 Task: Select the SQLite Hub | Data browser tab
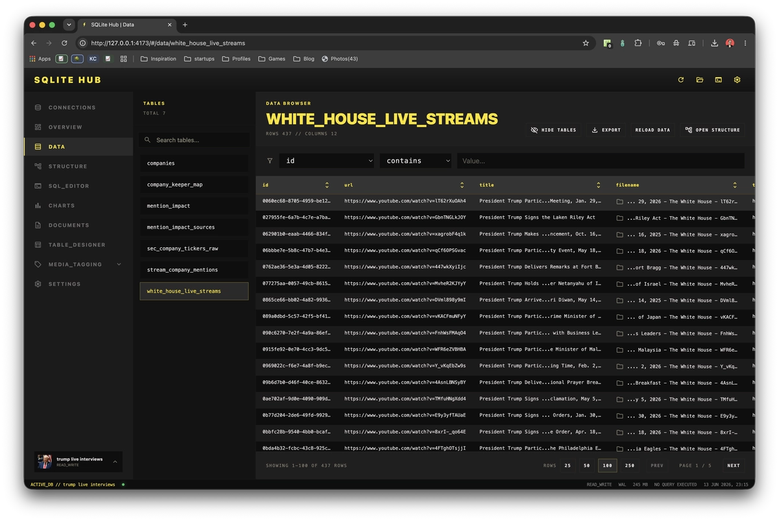[x=127, y=25]
